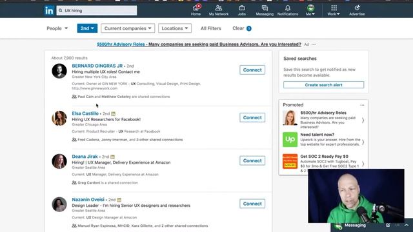View Deana's shared connection icon
413x232 pixels.
coord(74,182)
